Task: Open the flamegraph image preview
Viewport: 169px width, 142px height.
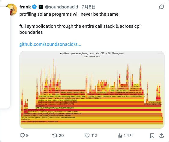Action: [92, 90]
